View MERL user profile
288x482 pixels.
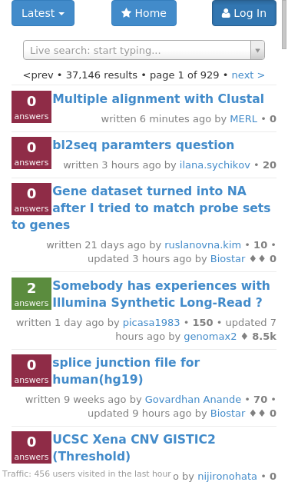[243, 118]
